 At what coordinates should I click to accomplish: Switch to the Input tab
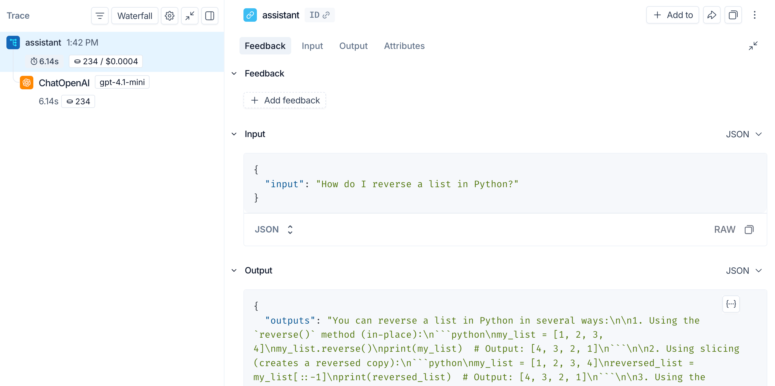(x=312, y=46)
